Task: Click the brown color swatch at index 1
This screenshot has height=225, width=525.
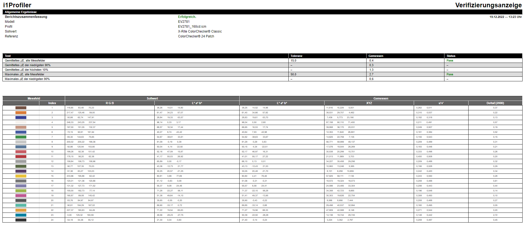Action: click(x=21, y=108)
